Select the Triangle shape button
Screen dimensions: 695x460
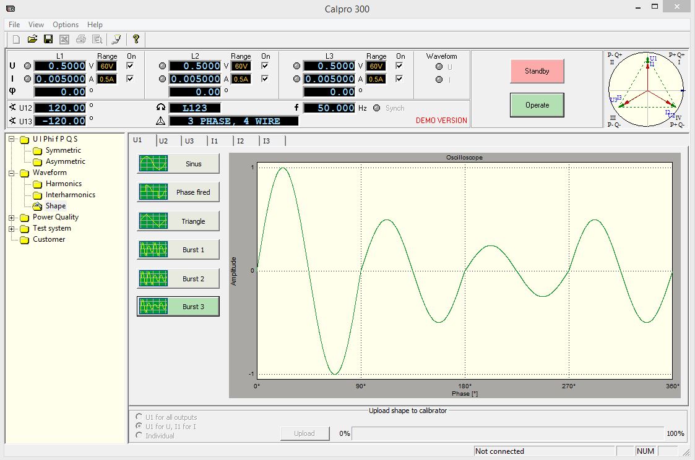tap(178, 221)
